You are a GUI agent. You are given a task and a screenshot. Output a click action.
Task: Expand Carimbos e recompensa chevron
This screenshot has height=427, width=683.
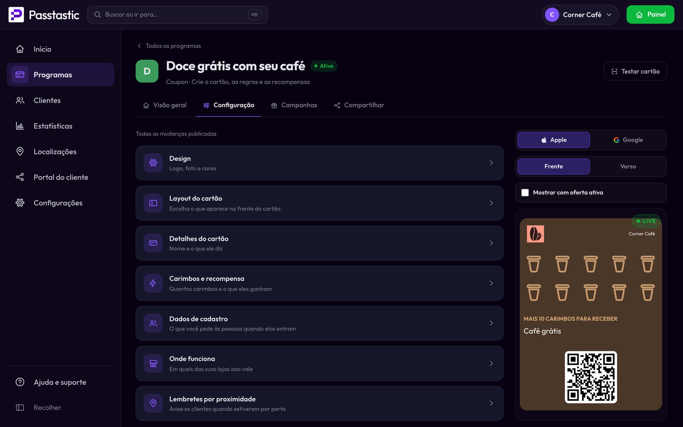[x=491, y=283]
